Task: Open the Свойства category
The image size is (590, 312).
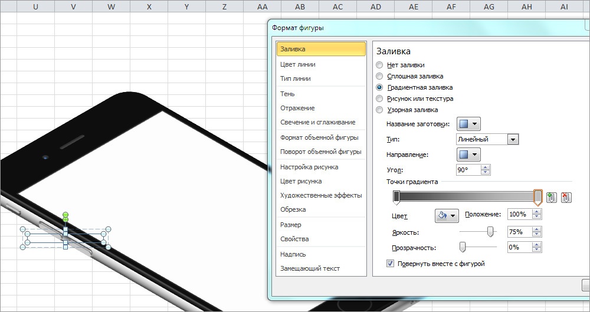Action: [321, 239]
